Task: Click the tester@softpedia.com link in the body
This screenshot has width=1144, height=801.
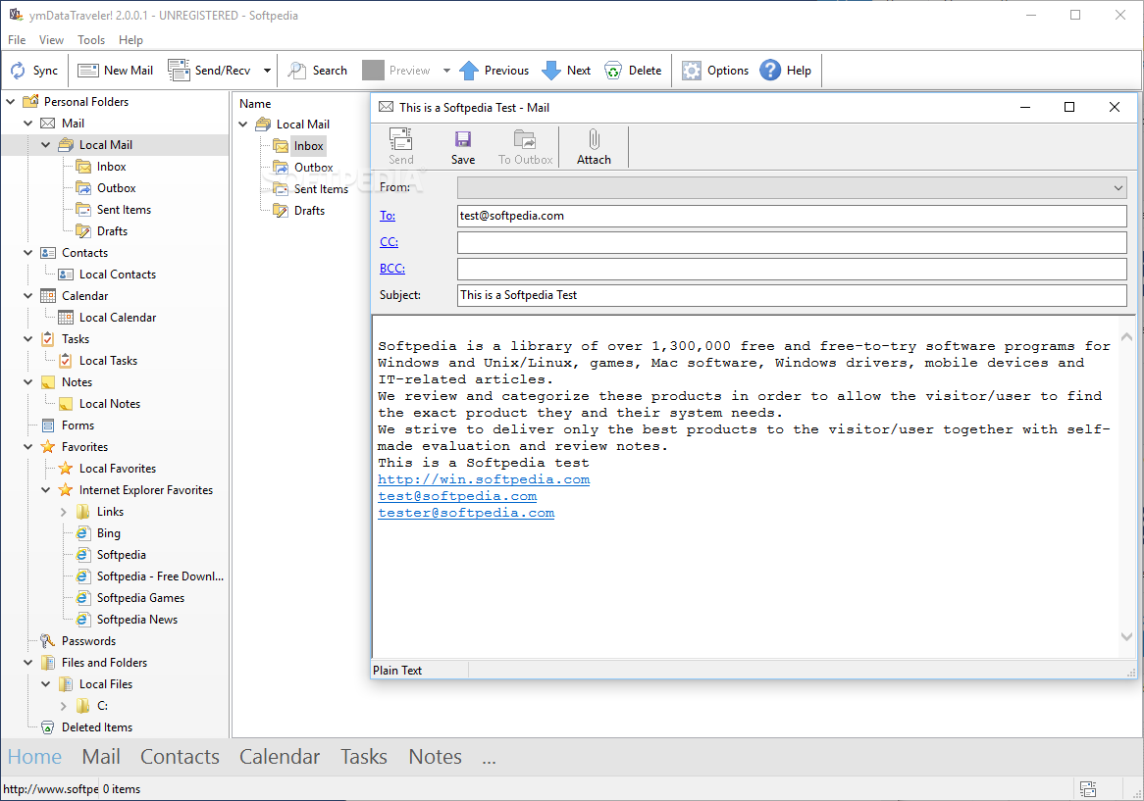Action: coord(466,513)
